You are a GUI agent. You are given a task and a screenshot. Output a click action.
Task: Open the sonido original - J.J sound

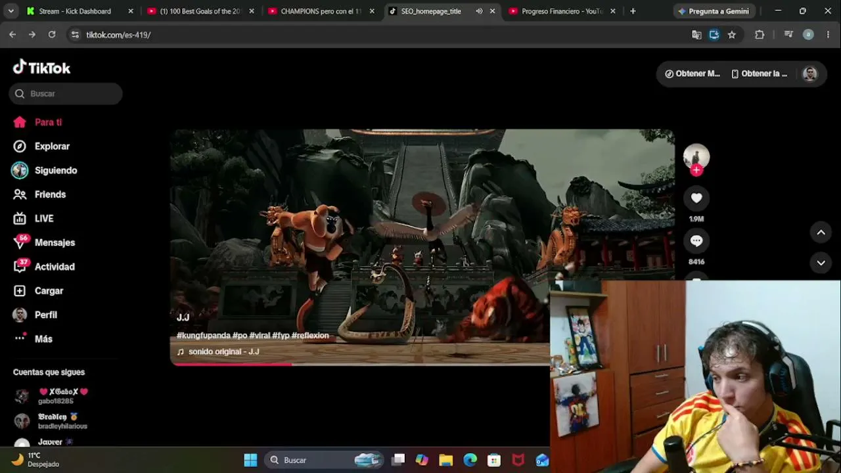point(218,351)
